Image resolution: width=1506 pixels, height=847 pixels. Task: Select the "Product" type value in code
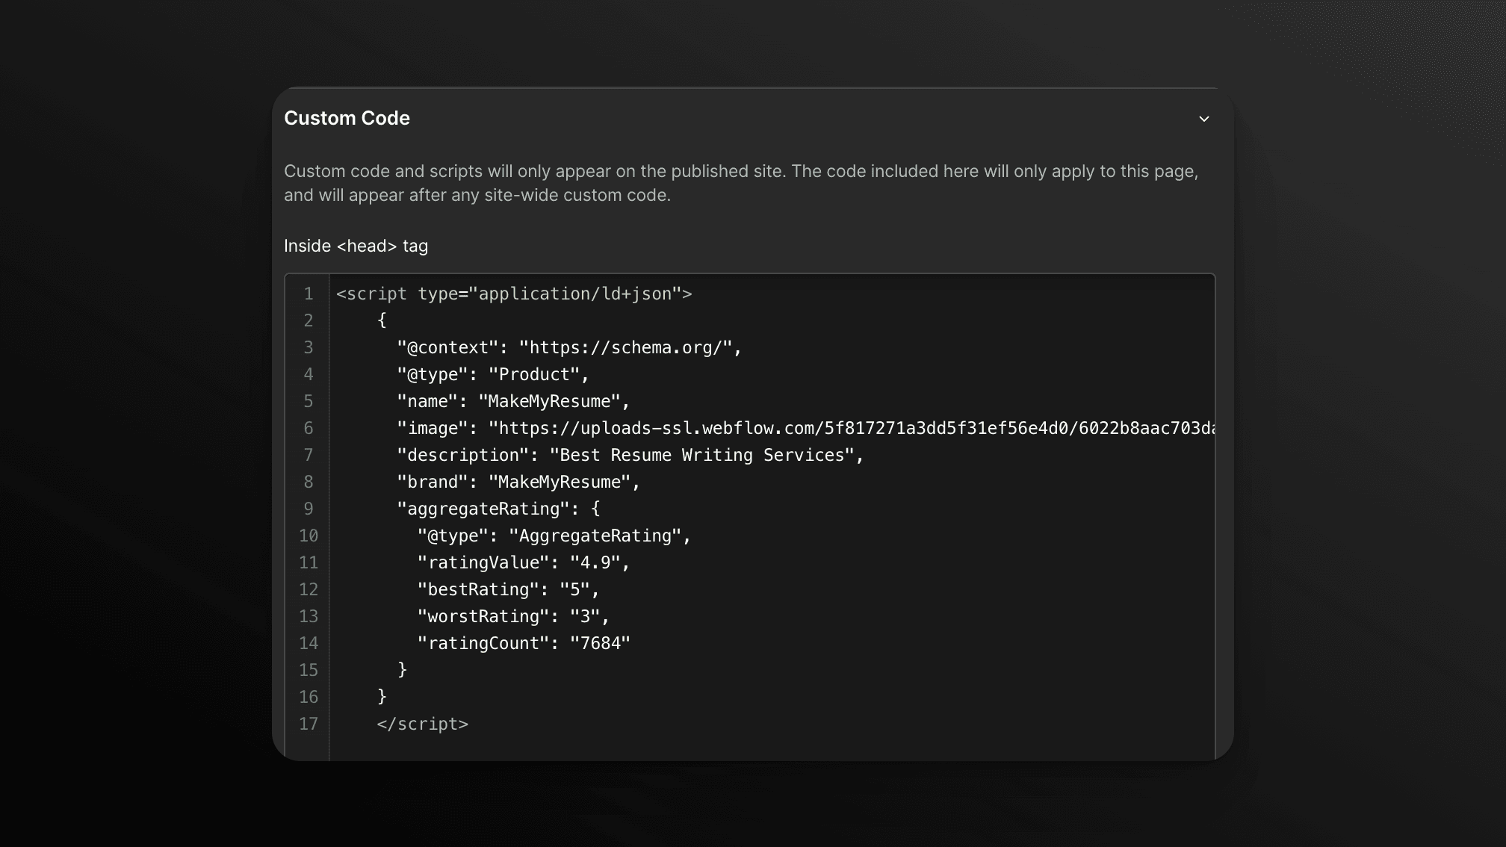tap(536, 373)
